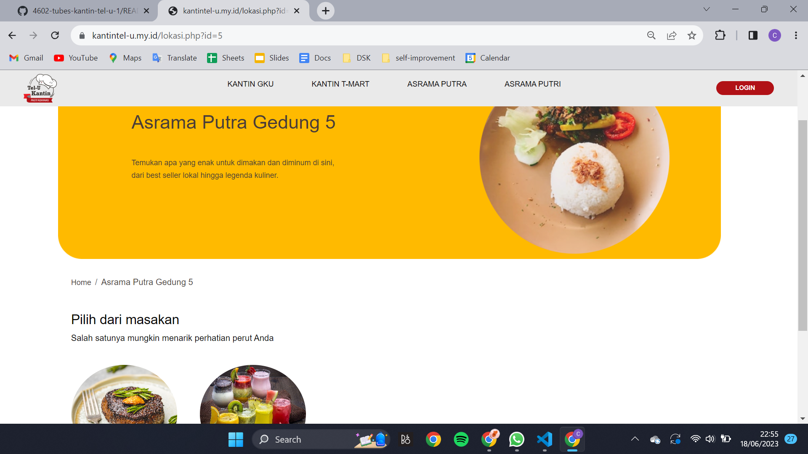The image size is (808, 454).
Task: Click the taskbar Search box
Action: 321,440
